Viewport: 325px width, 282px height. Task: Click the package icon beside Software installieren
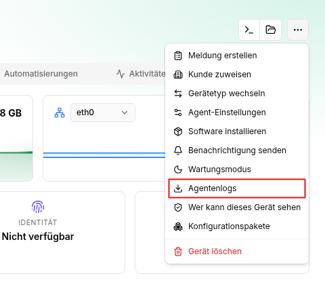[178, 132]
